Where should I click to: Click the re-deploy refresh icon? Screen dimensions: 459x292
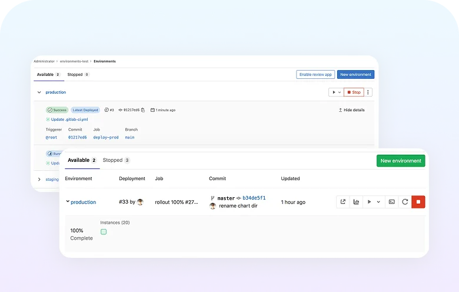click(405, 202)
